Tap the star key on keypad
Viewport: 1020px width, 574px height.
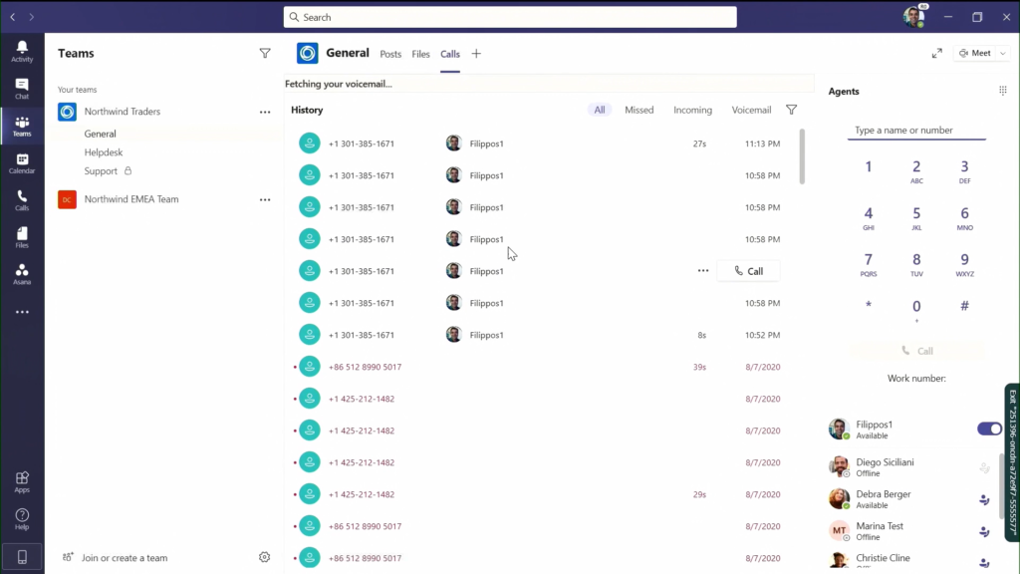point(869,306)
